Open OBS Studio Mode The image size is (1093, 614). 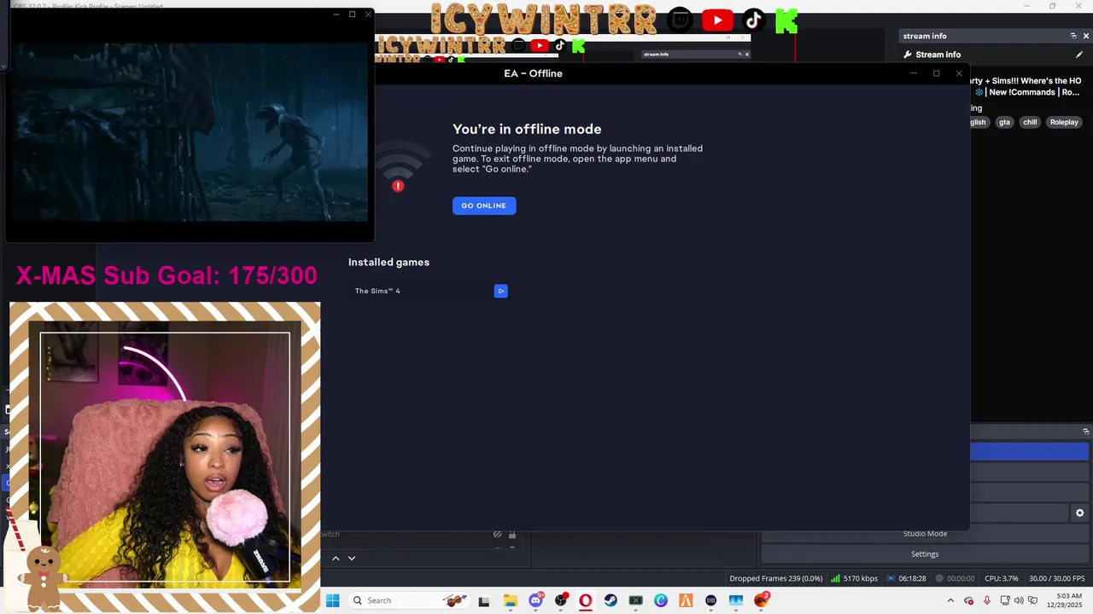pos(925,534)
